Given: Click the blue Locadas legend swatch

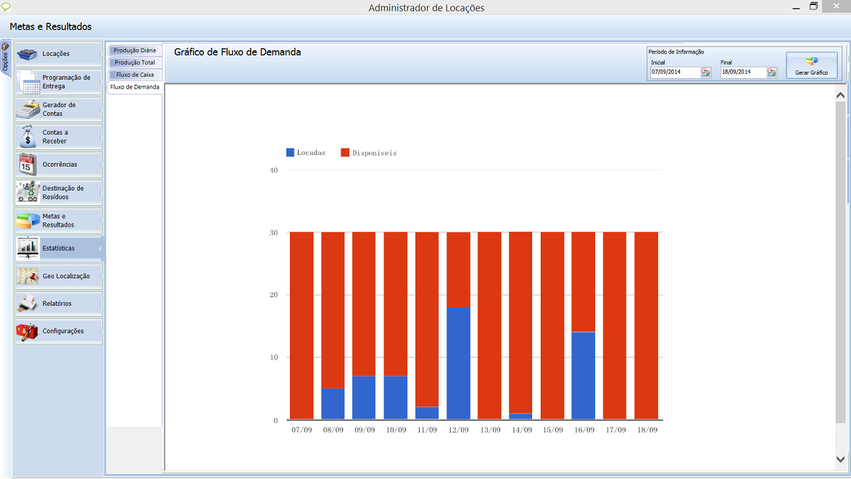Looking at the screenshot, I should coord(291,153).
